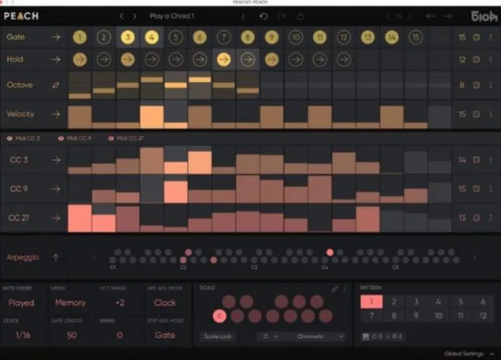Select pattern slot 4
501x360 pixels.
point(439,302)
